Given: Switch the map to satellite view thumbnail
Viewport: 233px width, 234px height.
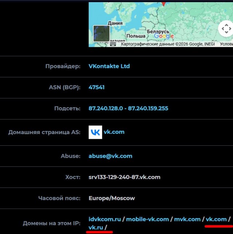Looking at the screenshot, I should pyautogui.click(x=102, y=33).
